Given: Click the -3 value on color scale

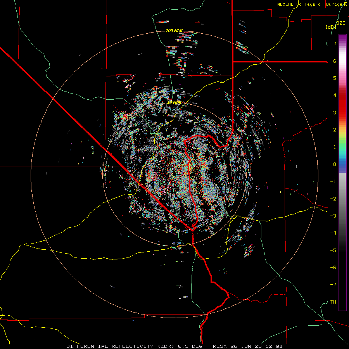Looking at the screenshot, I should click(333, 216).
